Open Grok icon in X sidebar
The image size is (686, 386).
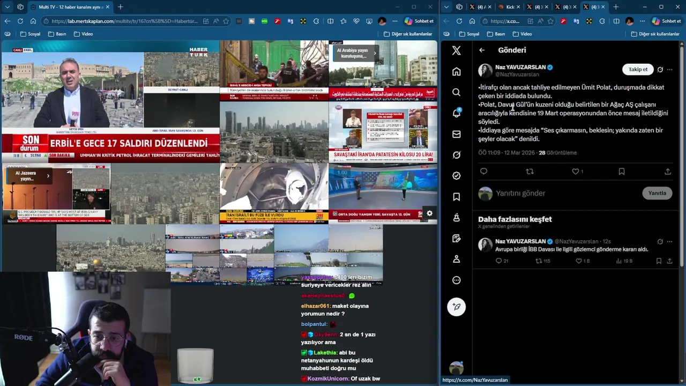point(456,155)
